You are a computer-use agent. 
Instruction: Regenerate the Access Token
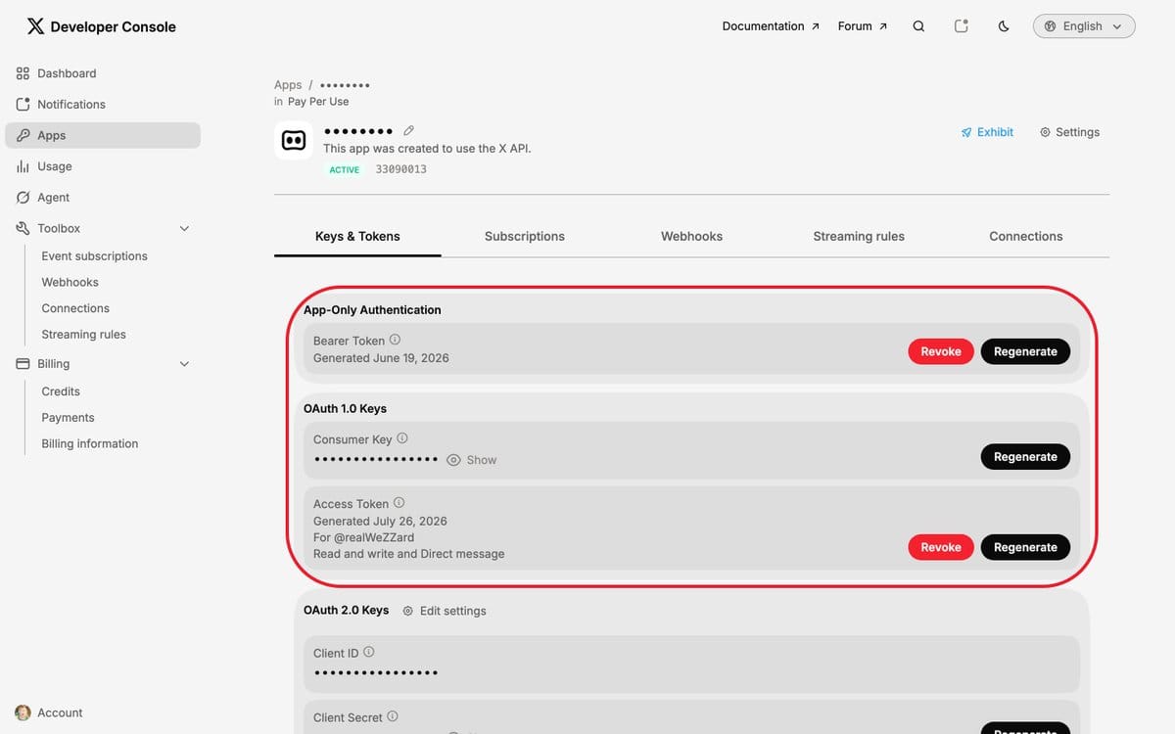(x=1025, y=547)
